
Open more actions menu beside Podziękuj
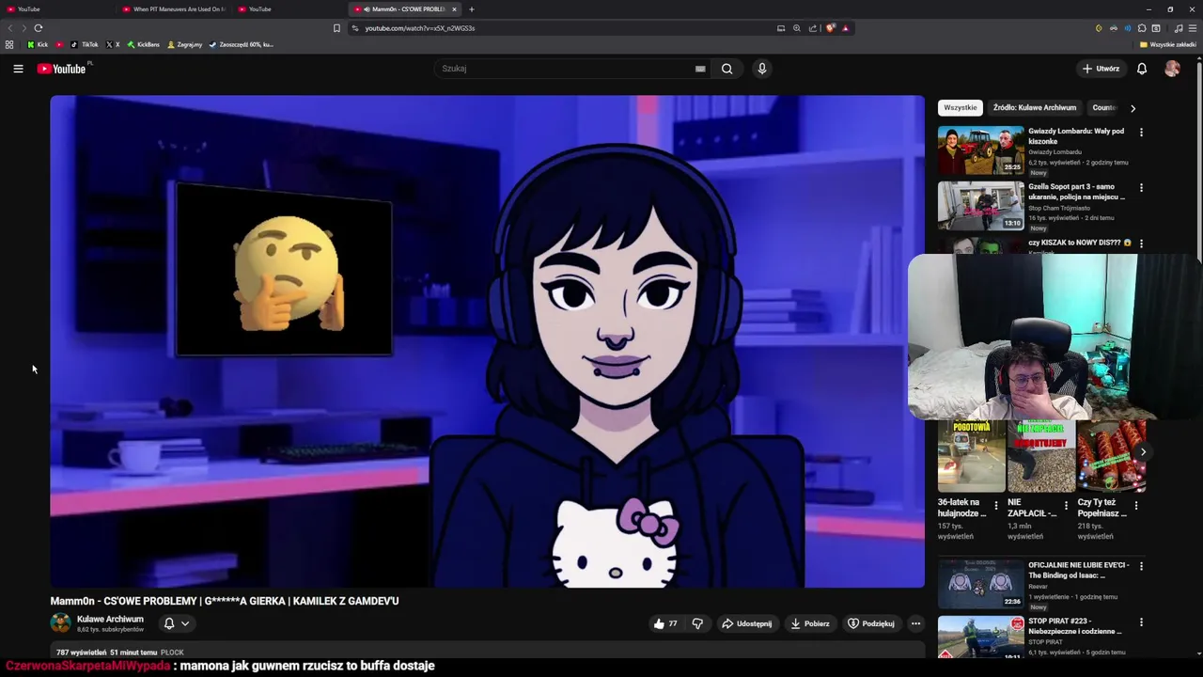click(x=915, y=623)
